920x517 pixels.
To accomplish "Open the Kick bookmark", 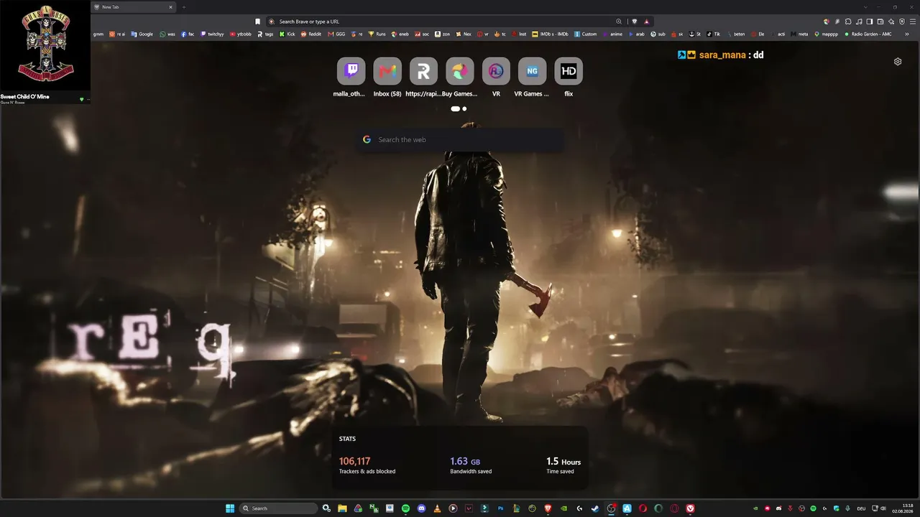I will pyautogui.click(x=287, y=34).
